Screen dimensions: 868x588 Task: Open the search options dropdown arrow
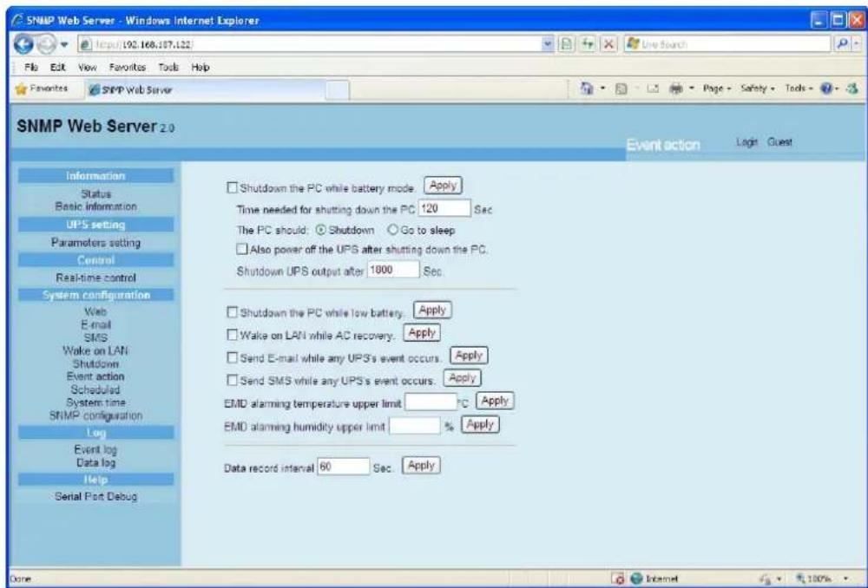coord(855,44)
